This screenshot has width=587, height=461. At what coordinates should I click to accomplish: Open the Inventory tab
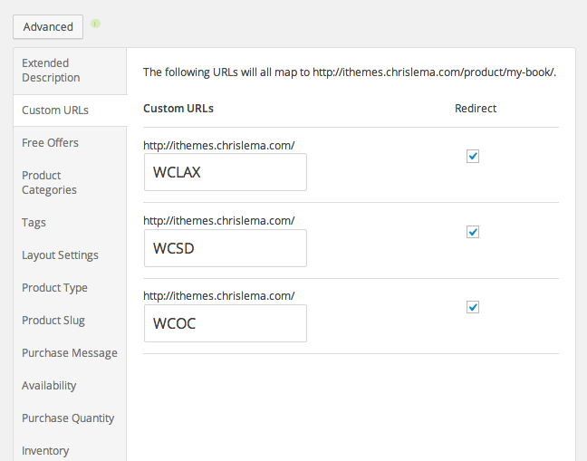45,450
